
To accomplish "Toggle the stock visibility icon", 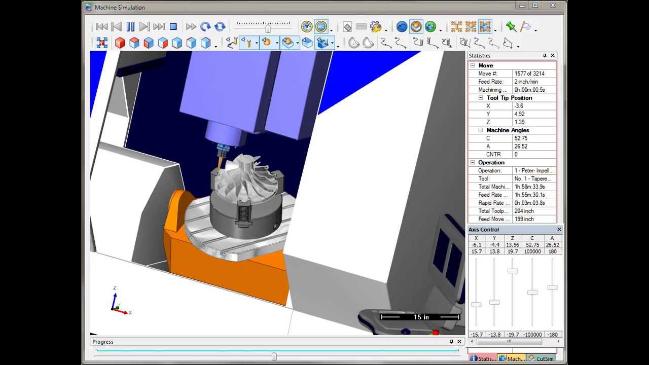I will coord(287,43).
